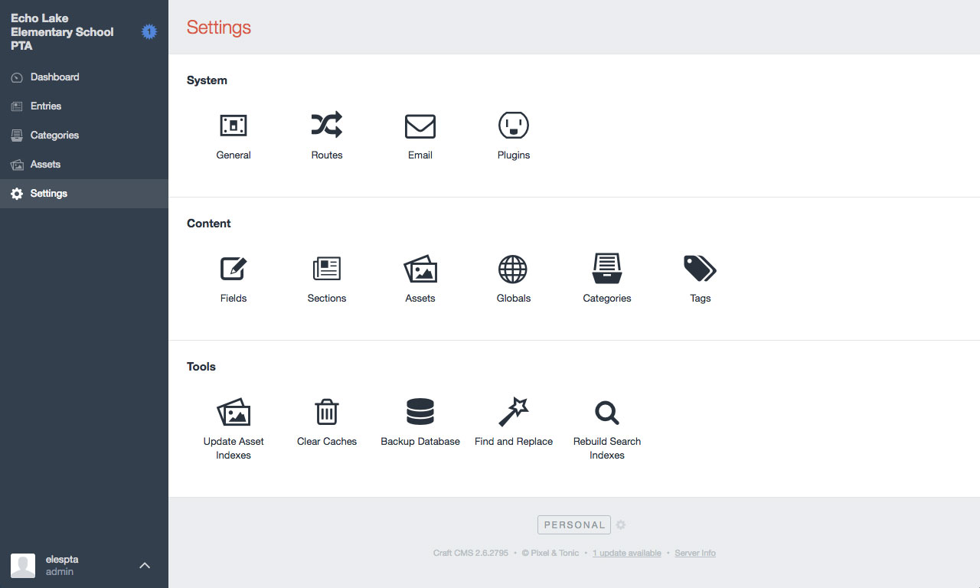Image resolution: width=980 pixels, height=588 pixels.
Task: Click the blue update notification badge
Action: click(x=149, y=32)
